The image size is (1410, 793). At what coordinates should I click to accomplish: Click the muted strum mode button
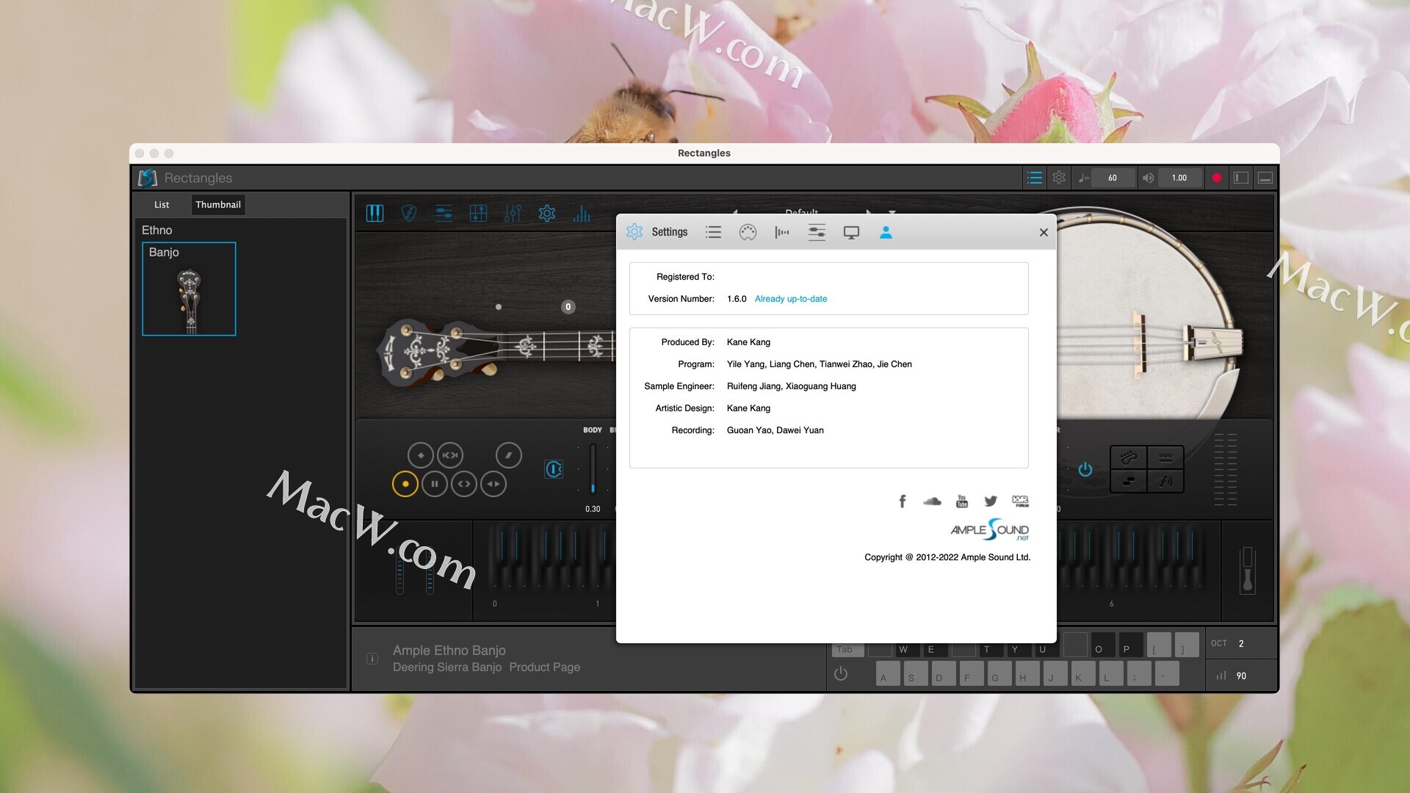[1165, 481]
